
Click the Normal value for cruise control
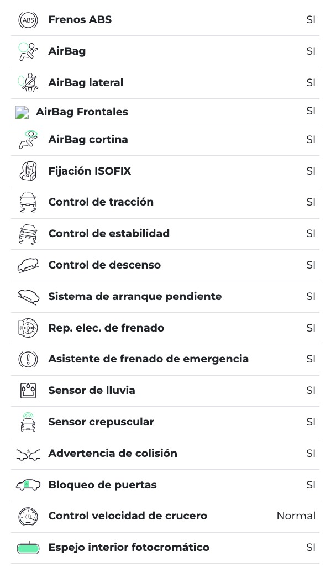tap(296, 516)
